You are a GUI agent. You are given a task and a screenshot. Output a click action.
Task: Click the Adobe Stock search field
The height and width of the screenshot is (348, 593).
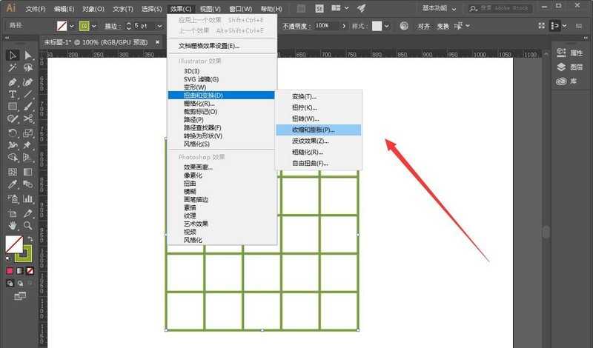coord(499,8)
